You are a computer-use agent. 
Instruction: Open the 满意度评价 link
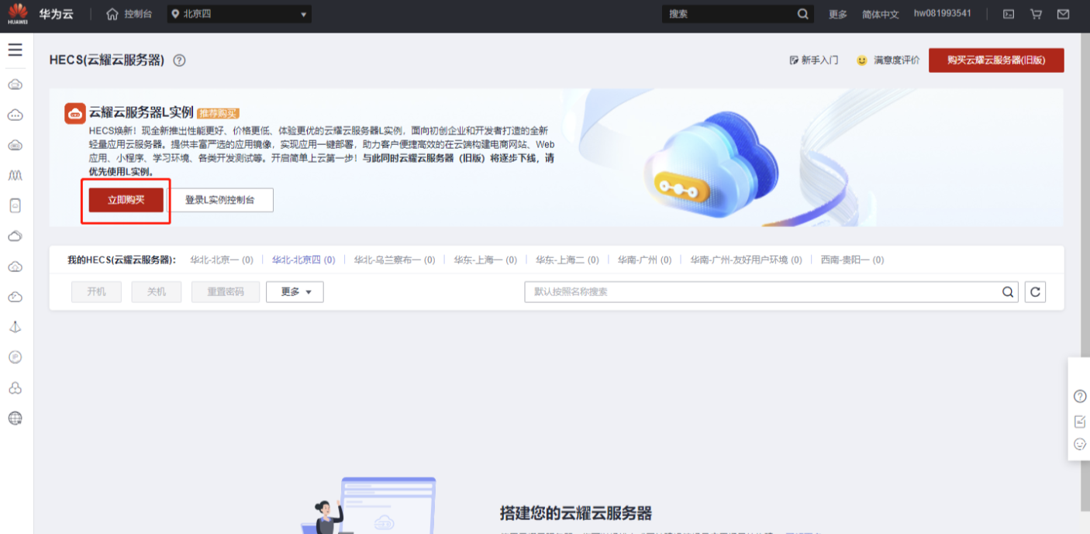tap(896, 60)
